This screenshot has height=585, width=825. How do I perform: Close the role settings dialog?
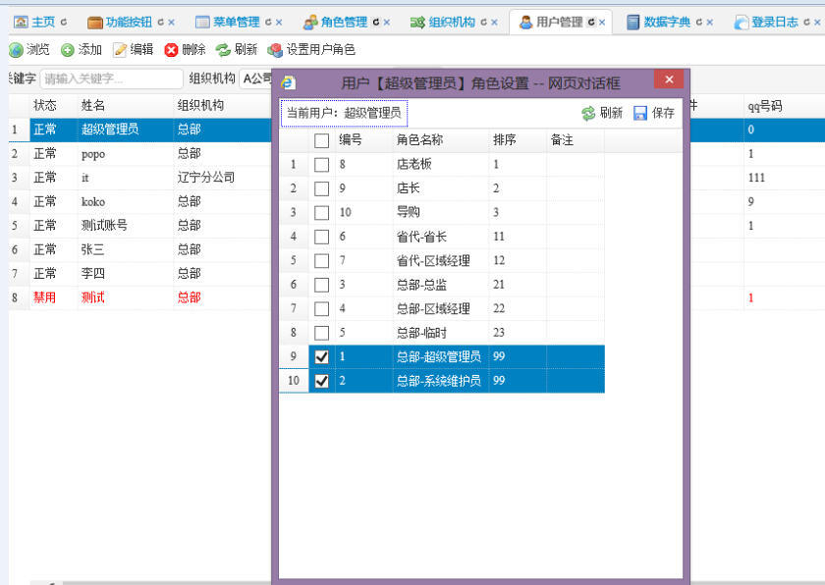(669, 80)
